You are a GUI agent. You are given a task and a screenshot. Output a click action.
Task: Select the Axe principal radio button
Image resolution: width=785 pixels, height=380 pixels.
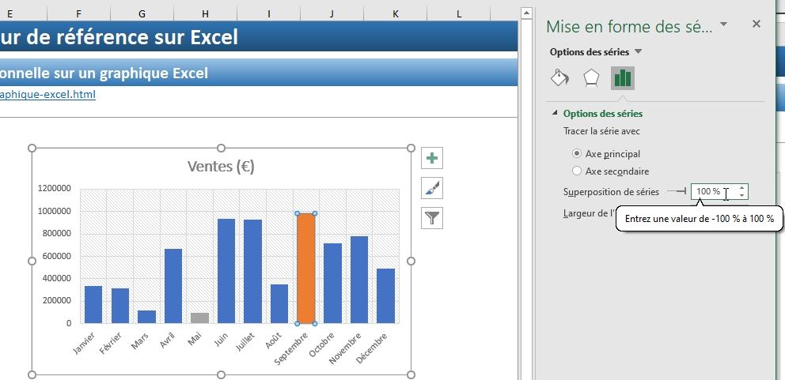577,154
